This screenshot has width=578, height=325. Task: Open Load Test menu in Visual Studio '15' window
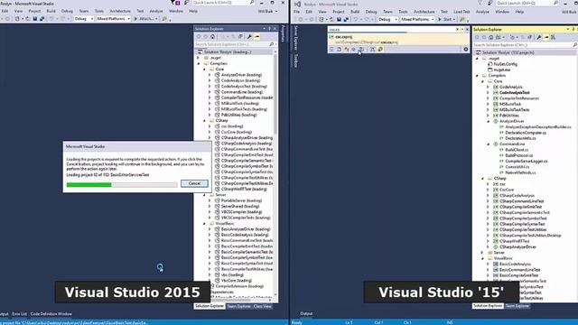(461, 12)
